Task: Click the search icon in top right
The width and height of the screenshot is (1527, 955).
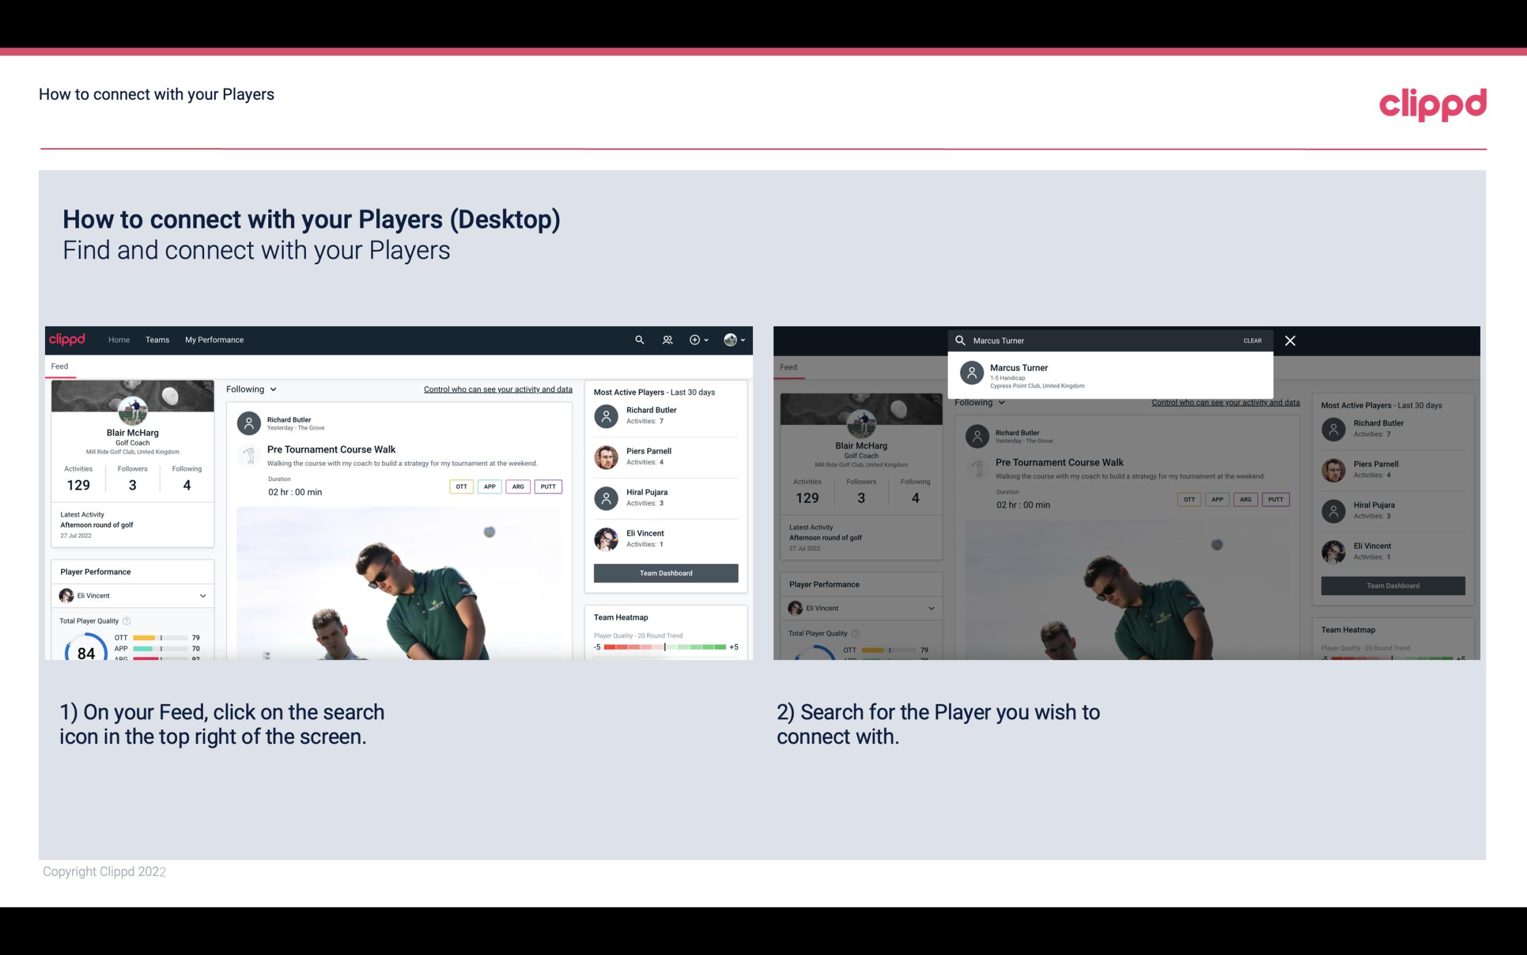Action: [x=639, y=340]
